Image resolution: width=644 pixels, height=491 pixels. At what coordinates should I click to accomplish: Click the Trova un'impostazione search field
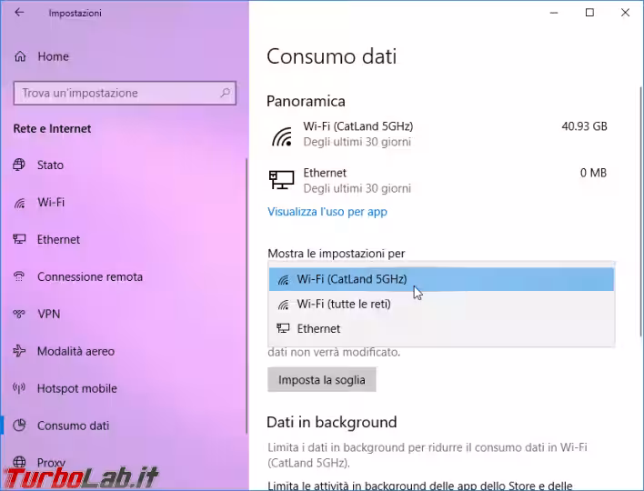pyautogui.click(x=125, y=93)
